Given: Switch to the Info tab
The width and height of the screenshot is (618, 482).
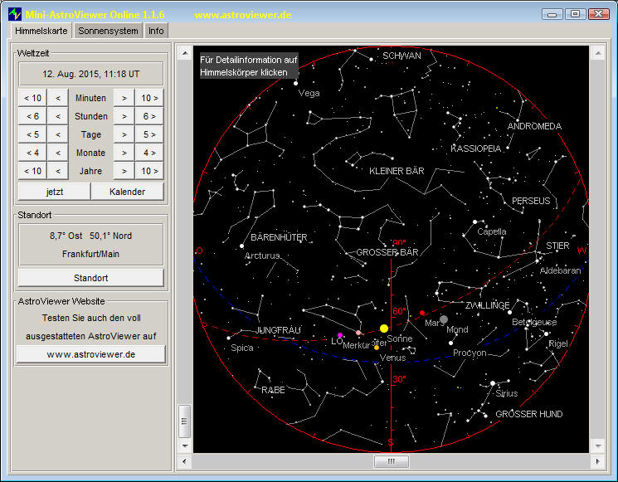Looking at the screenshot, I should 156,31.
